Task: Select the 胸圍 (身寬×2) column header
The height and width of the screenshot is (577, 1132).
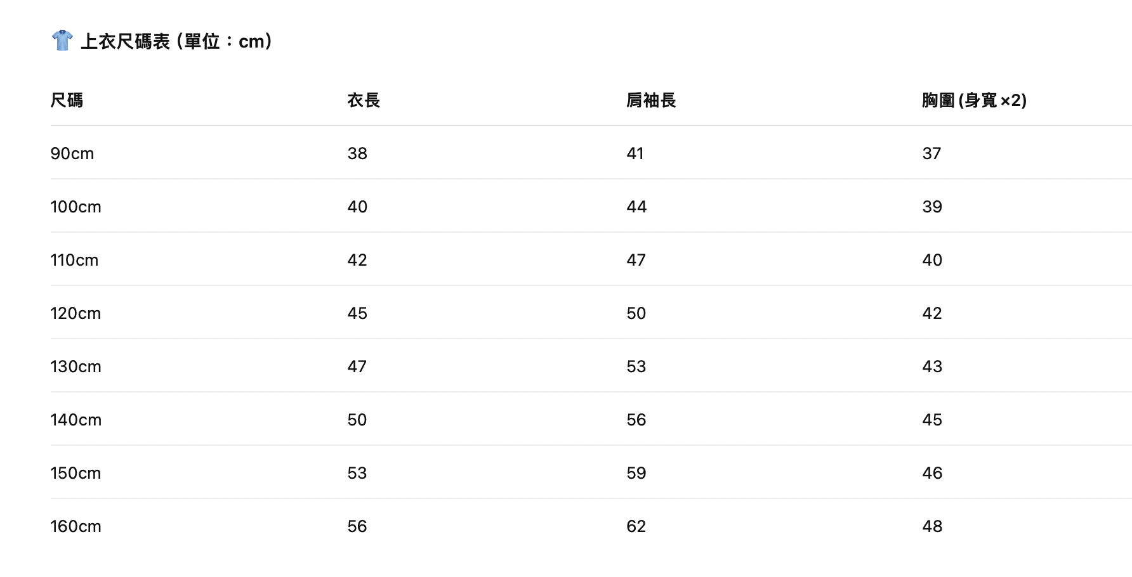Action: click(974, 100)
